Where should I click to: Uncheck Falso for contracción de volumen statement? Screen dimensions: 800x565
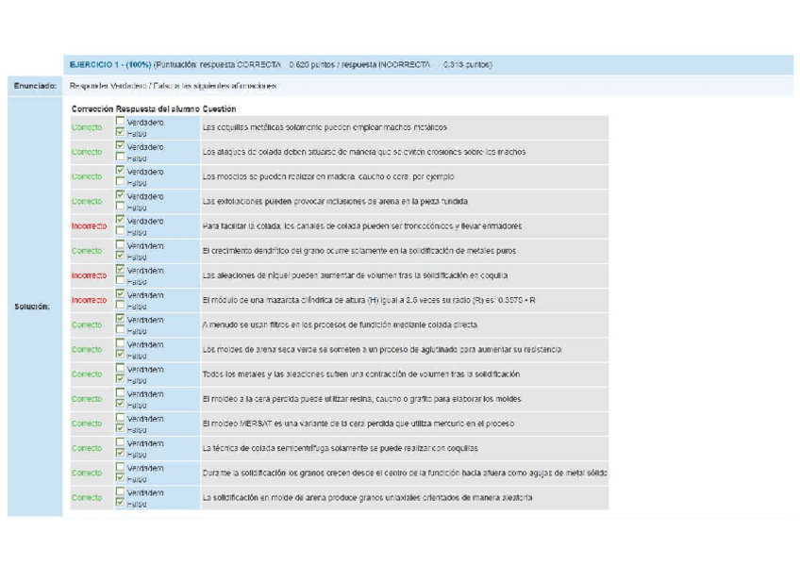coord(119,380)
